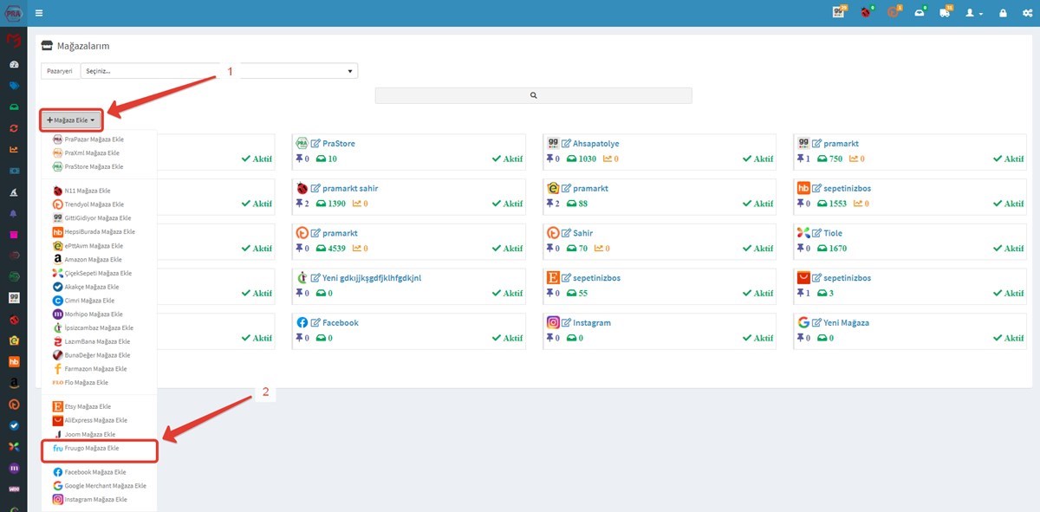The height and width of the screenshot is (512, 1040).
Task: Open the settings gears icon
Action: pyautogui.click(x=1027, y=13)
